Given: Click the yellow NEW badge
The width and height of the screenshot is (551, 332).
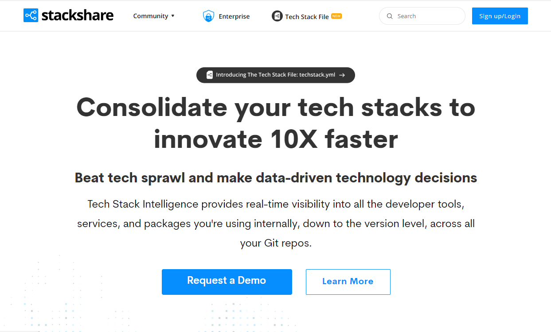Looking at the screenshot, I should [336, 15].
